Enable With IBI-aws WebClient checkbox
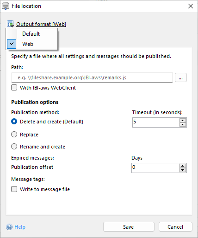Viewport: 198px width, 238px height. click(14, 88)
